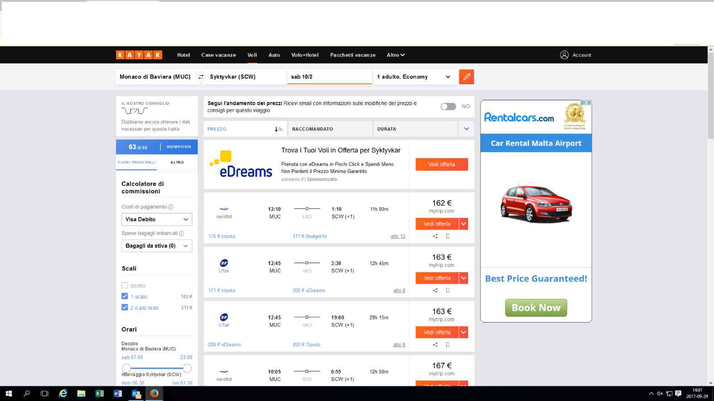Share the 162 € Aeroflot flight
The image size is (714, 401).
pos(435,236)
